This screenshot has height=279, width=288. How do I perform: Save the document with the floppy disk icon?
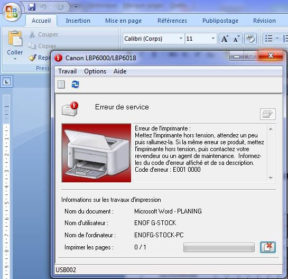32,7
